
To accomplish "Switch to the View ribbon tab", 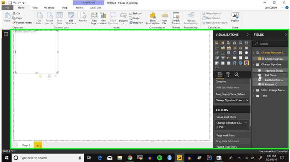I will (35, 8).
